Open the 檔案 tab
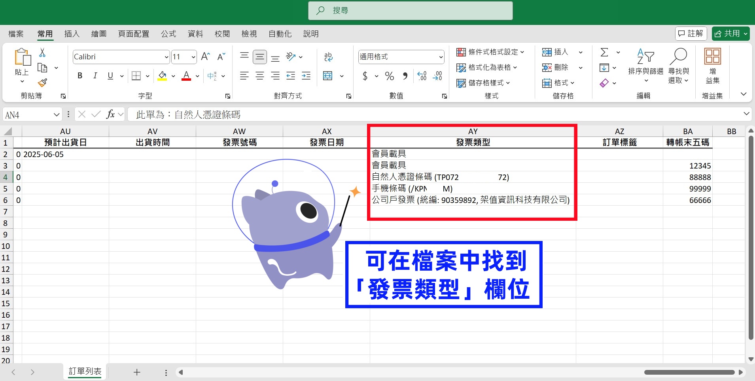This screenshot has height=381, width=755. pos(16,34)
